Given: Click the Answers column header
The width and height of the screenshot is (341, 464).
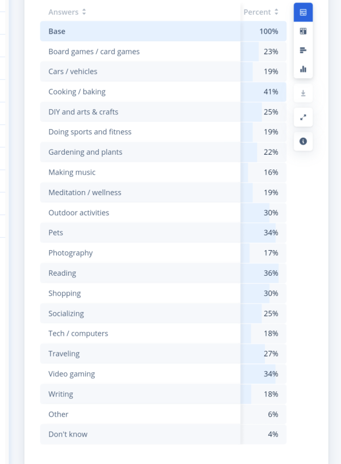Looking at the screenshot, I should 63,12.
